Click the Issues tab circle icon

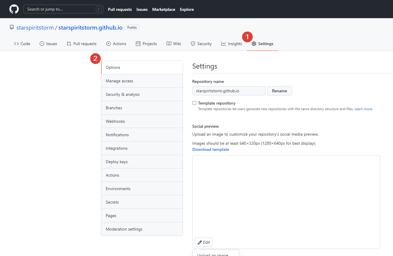[42, 44]
